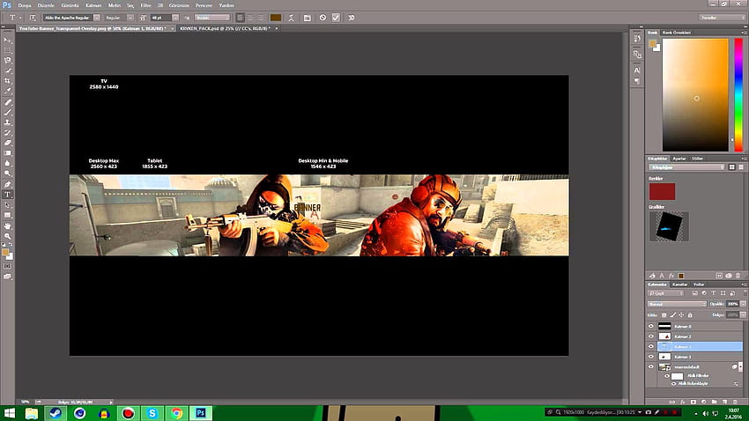The image size is (749, 421).
Task: Open the anti-aliasing method dropdown
Action: (212, 18)
